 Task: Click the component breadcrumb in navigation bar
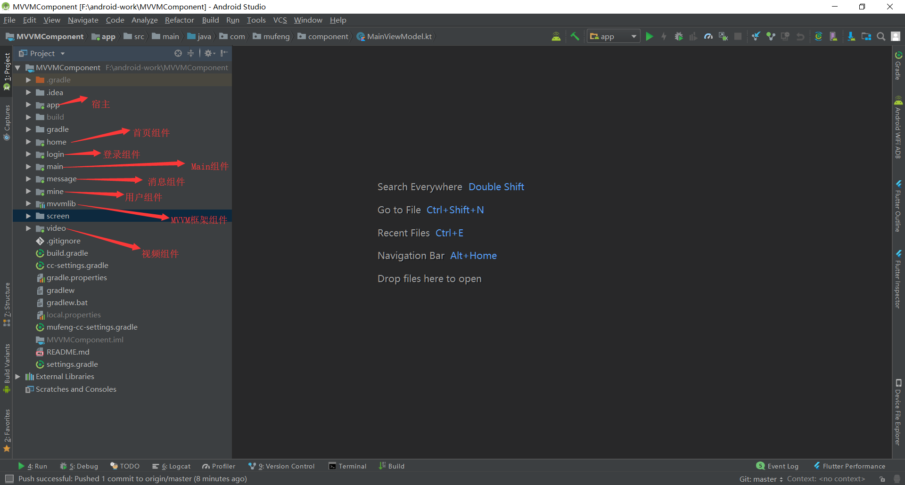pyautogui.click(x=323, y=36)
